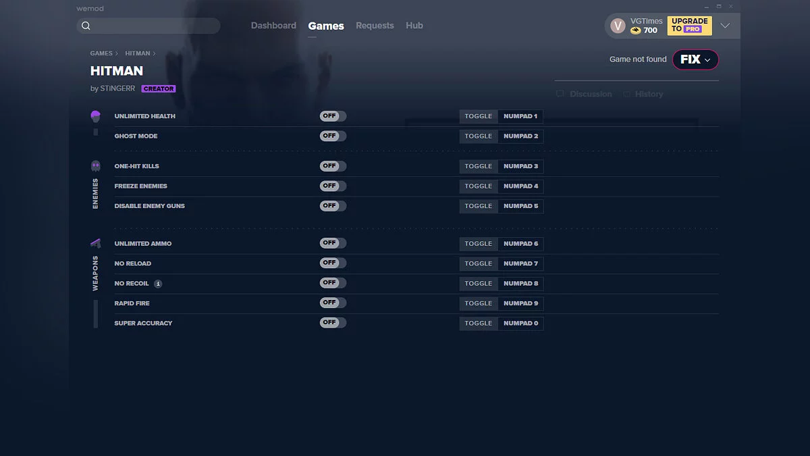Click the Discussion chat bubble icon
The width and height of the screenshot is (810, 456).
(560, 94)
